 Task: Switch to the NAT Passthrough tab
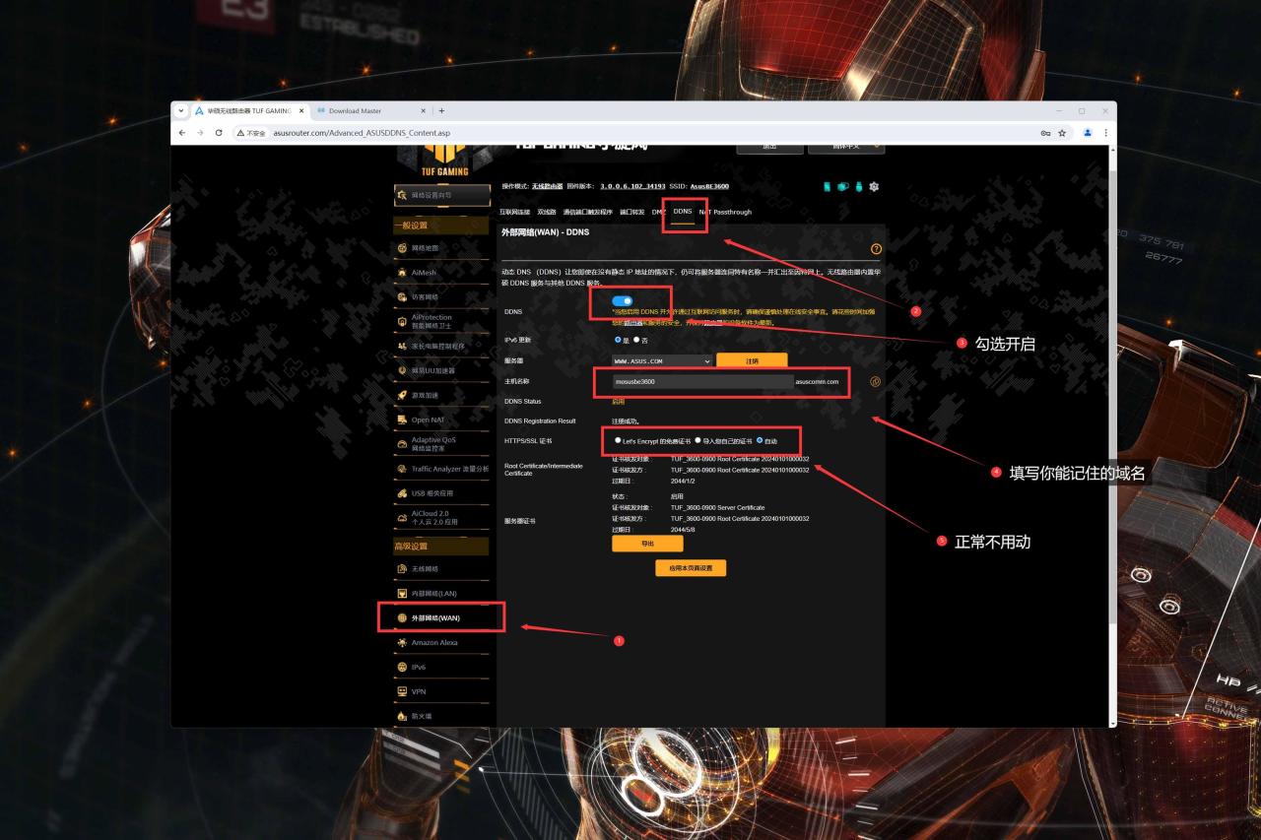coord(725,212)
